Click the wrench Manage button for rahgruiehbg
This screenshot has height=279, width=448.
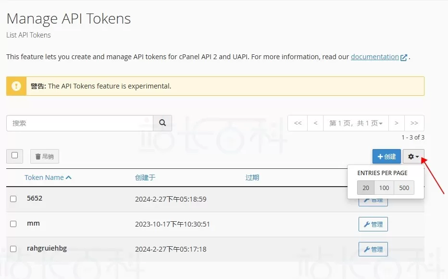[x=373, y=249]
